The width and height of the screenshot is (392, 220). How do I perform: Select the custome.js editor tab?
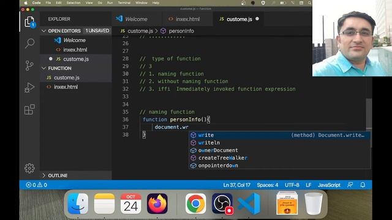(238, 19)
